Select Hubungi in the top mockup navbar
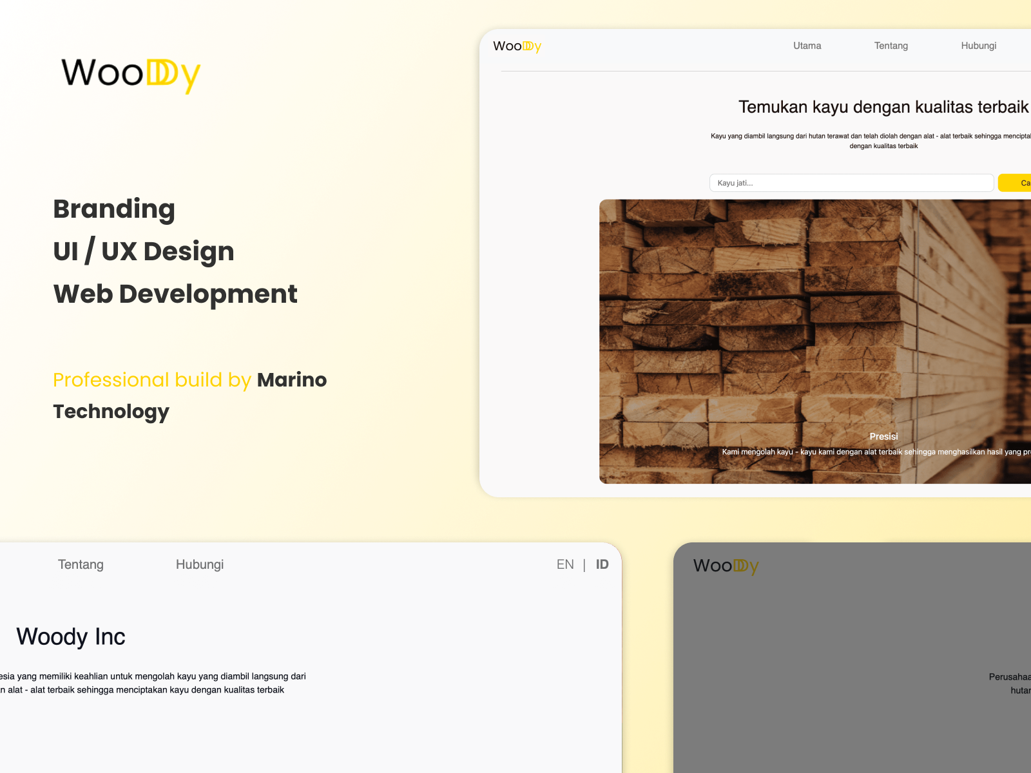 [978, 45]
